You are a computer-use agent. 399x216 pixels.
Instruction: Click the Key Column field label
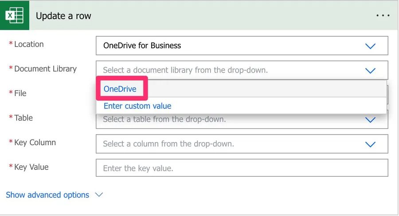pos(35,143)
